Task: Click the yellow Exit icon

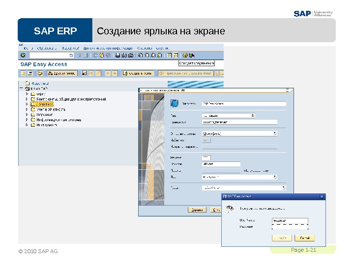Action: [102, 55]
